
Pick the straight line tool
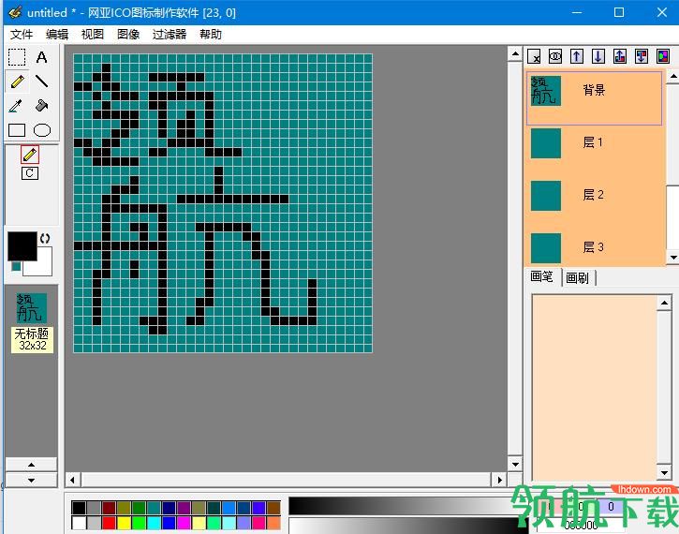[41, 82]
